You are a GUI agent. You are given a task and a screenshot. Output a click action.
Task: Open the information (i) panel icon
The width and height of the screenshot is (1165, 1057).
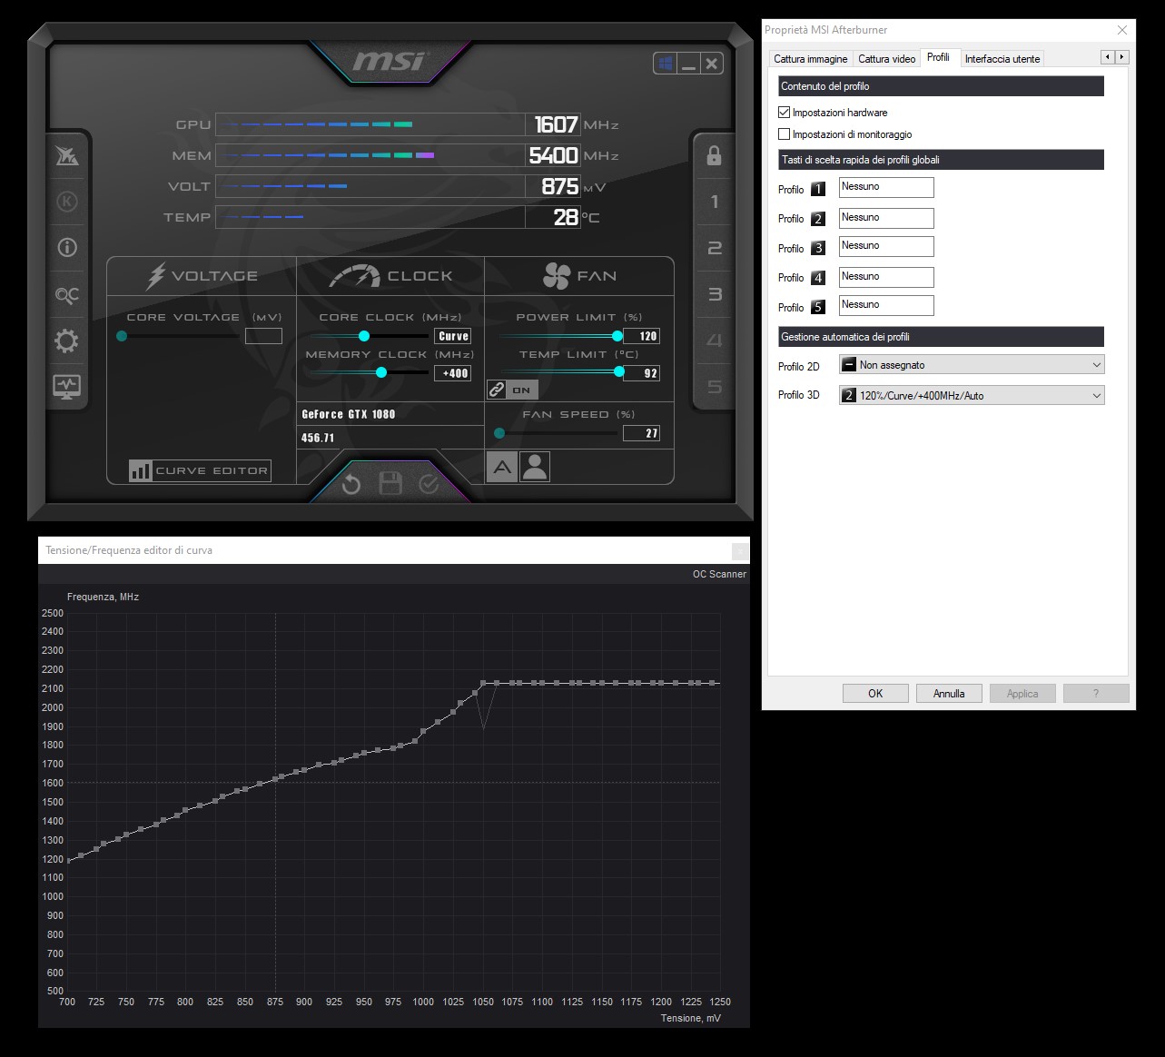[67, 248]
